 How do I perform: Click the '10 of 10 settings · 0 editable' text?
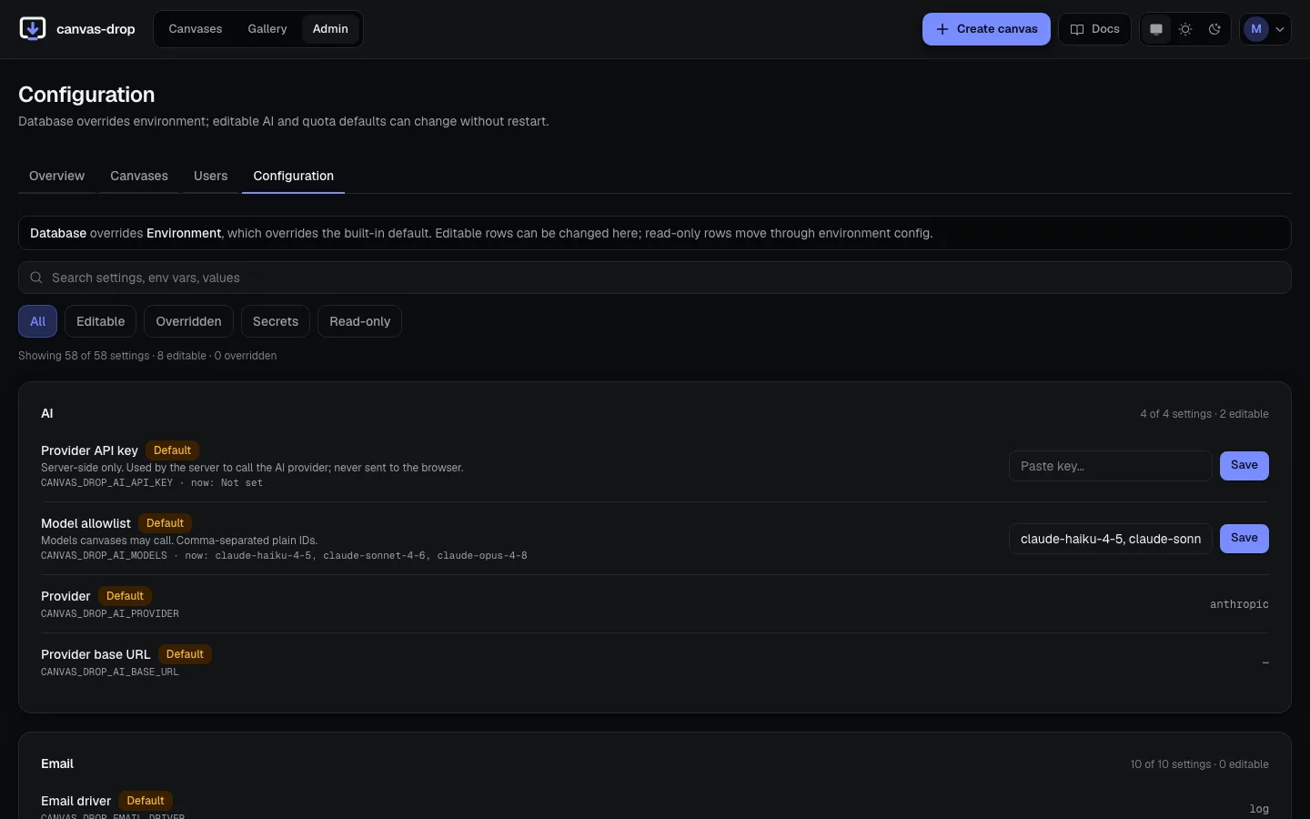click(x=1200, y=764)
